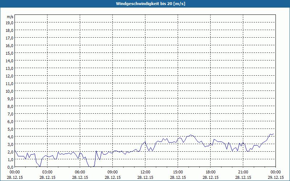Click the "m/s" unit label above the y-axis

point(10,17)
